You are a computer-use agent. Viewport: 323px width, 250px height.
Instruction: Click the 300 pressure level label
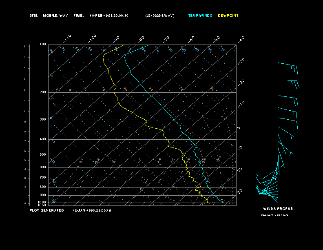point(43,119)
